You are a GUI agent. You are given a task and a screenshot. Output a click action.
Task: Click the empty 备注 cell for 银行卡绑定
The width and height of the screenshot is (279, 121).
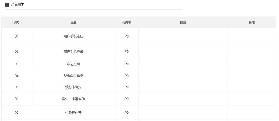click(252, 87)
